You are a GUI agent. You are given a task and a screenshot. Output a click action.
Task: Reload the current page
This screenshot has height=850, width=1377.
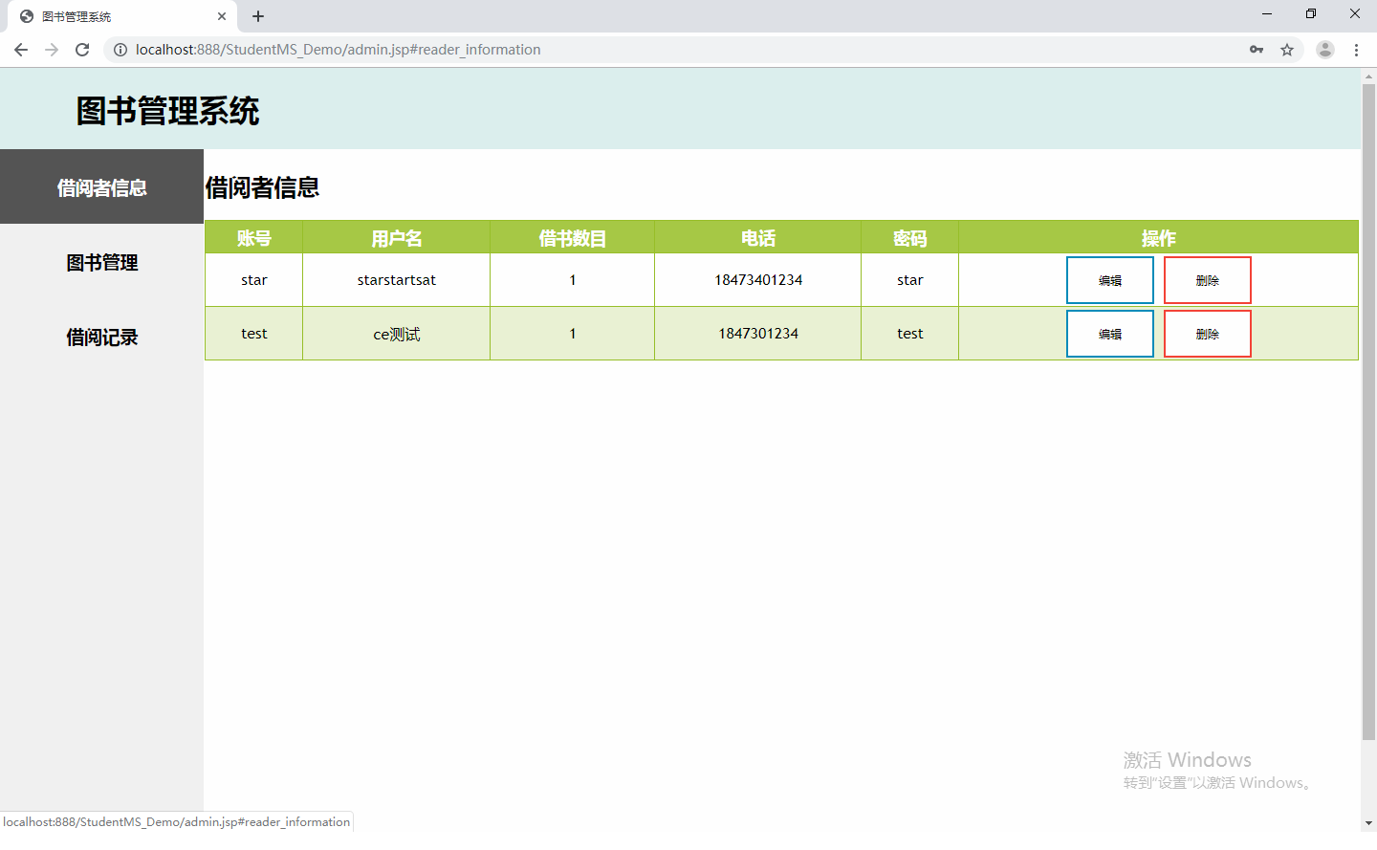point(82,50)
